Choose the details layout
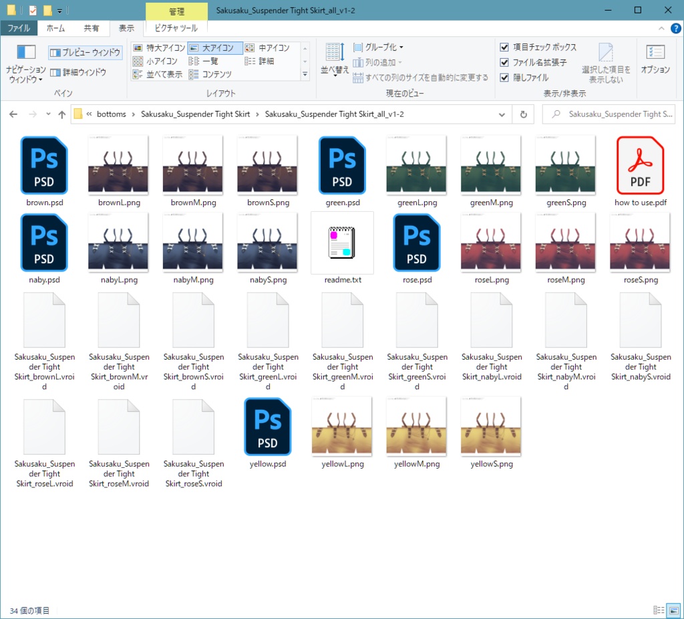Screen dimensions: 684x619 260,61
